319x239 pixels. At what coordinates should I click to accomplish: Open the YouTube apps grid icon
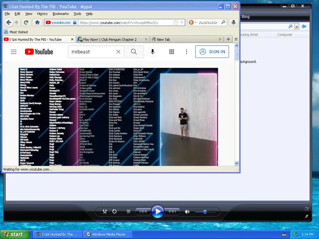(172, 52)
